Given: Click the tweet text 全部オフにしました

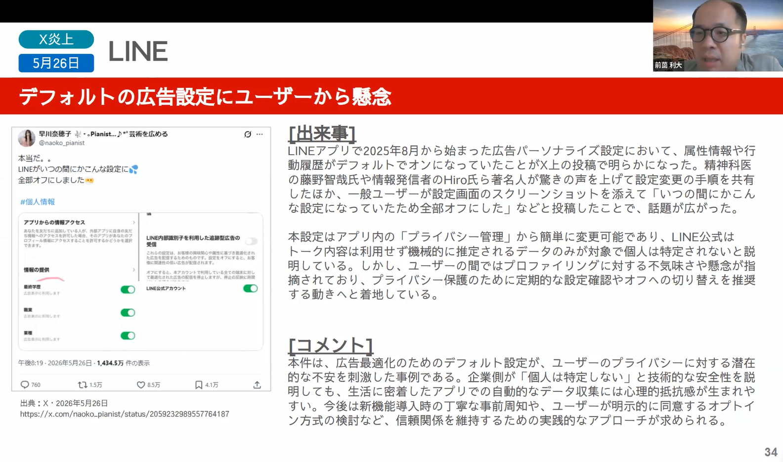Looking at the screenshot, I should point(51,180).
